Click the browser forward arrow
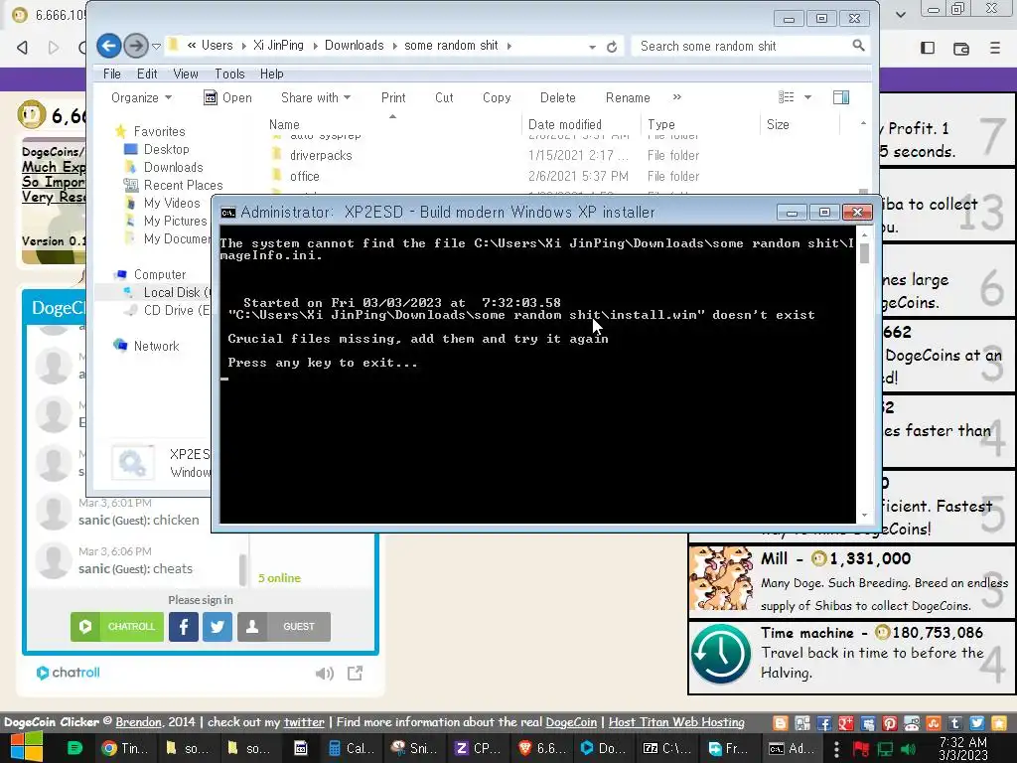The width and height of the screenshot is (1017, 763). 54,48
